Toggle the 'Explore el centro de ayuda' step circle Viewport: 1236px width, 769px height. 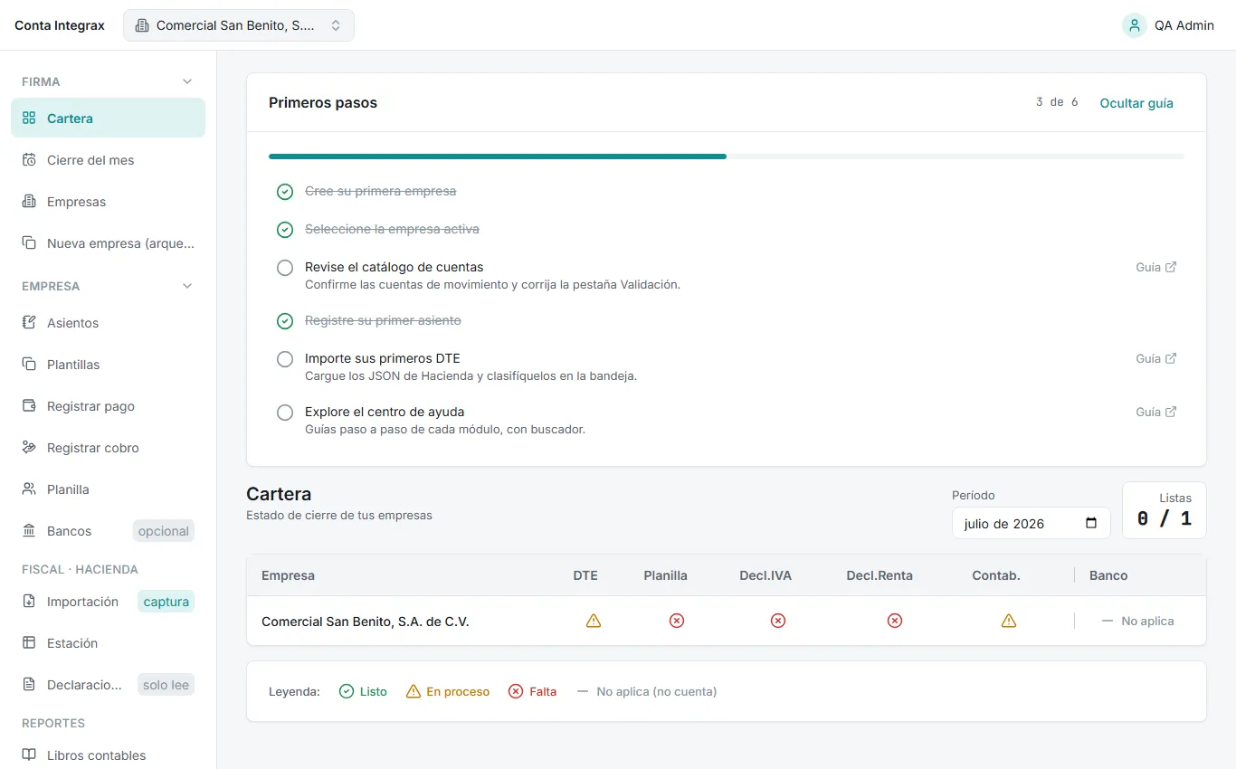[285, 413]
